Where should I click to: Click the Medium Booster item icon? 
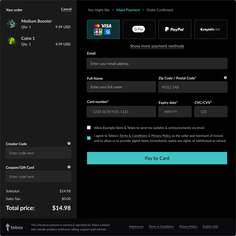tap(12, 24)
